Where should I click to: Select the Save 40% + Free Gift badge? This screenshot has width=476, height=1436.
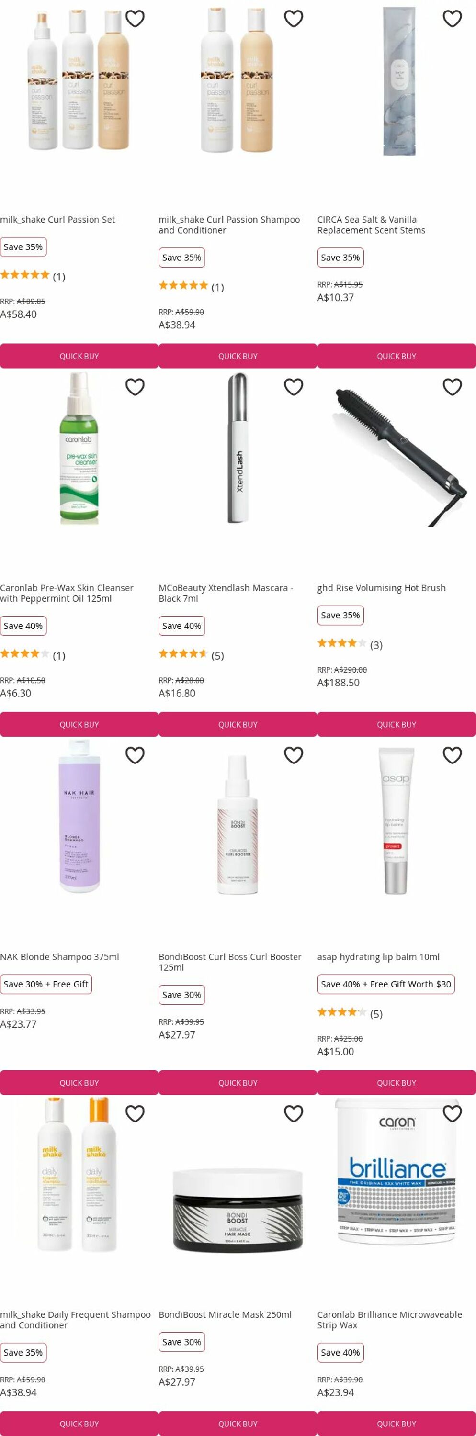(x=385, y=984)
